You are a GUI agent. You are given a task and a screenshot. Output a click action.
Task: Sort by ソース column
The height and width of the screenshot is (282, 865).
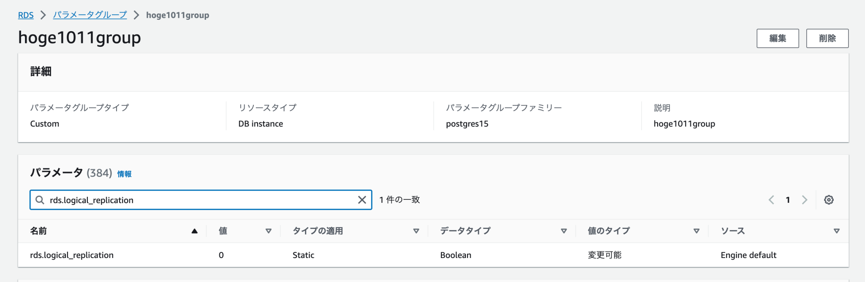[x=836, y=231]
